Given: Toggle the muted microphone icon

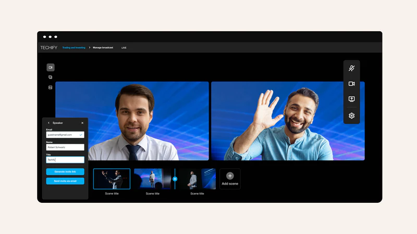Looking at the screenshot, I should [x=351, y=68].
